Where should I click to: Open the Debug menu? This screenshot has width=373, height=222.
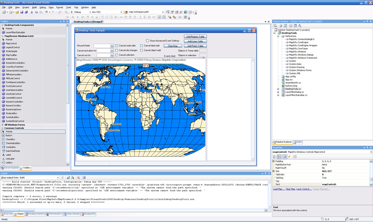[43, 7]
